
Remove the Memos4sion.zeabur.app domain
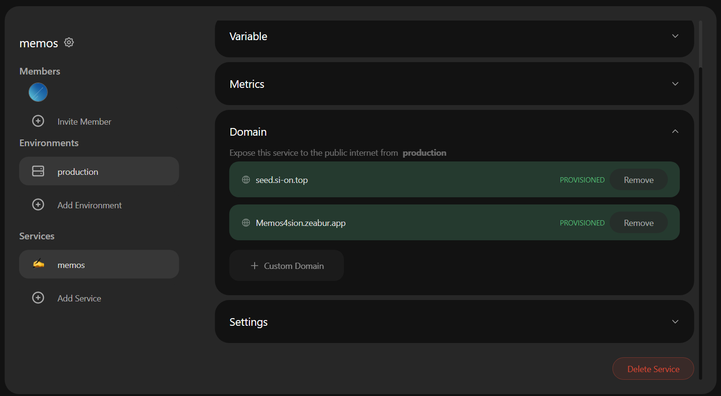pos(638,223)
